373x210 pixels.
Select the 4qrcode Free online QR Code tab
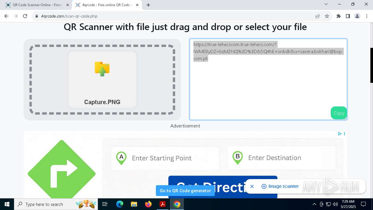107,5
